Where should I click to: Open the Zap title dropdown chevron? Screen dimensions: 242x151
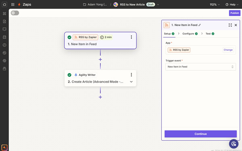point(158,4)
